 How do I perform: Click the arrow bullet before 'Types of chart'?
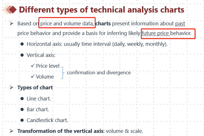12,87
